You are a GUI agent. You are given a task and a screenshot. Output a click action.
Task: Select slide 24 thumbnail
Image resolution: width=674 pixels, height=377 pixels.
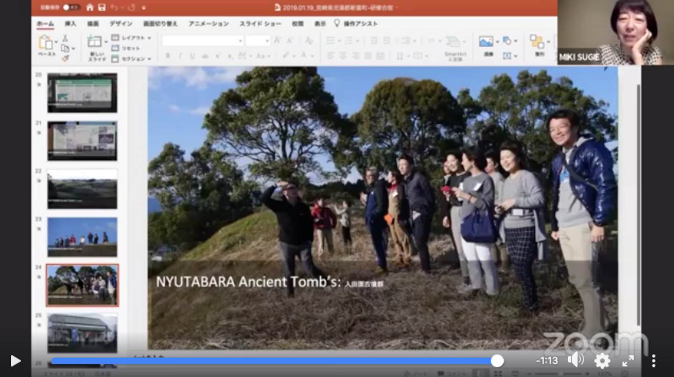(x=82, y=285)
